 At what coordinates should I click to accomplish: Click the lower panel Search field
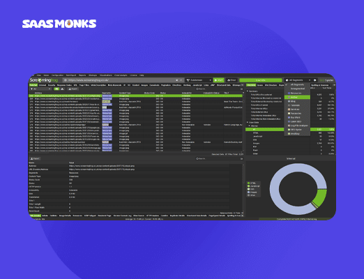[218, 158]
